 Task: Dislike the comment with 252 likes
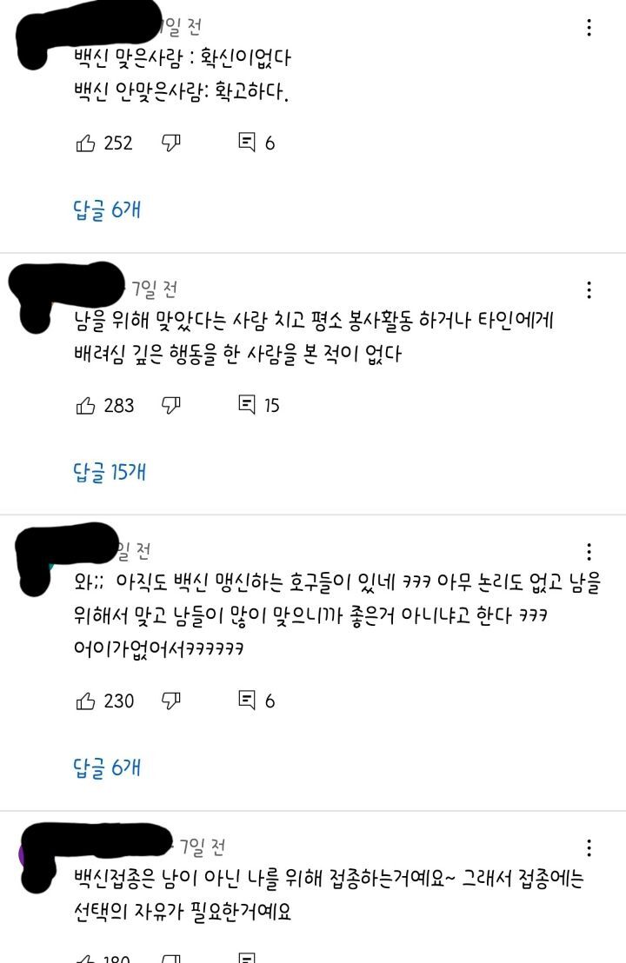(170, 143)
